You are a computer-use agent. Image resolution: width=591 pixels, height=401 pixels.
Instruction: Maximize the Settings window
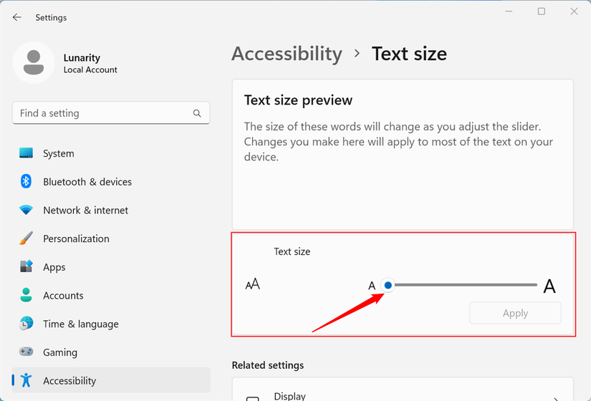pyautogui.click(x=542, y=11)
